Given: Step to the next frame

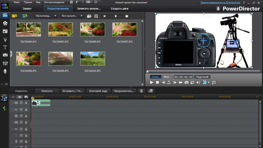Looking at the screenshot, I should pos(175,82).
